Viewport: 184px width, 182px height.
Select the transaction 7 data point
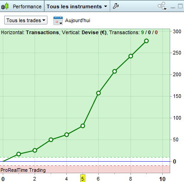coord(114,71)
